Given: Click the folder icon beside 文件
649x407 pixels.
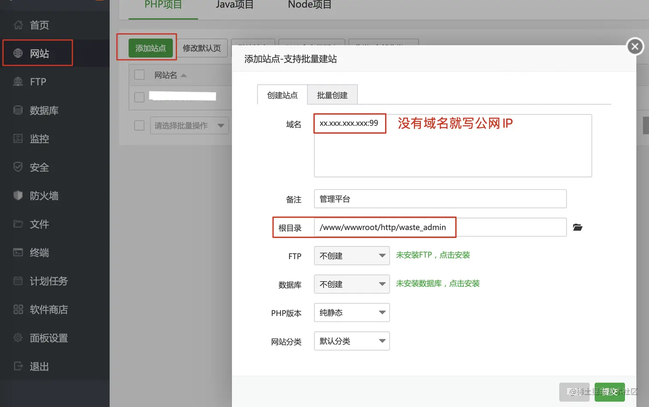Looking at the screenshot, I should coord(18,224).
